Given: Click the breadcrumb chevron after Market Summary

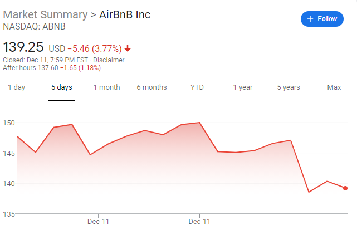Looking at the screenshot, I should point(94,15).
